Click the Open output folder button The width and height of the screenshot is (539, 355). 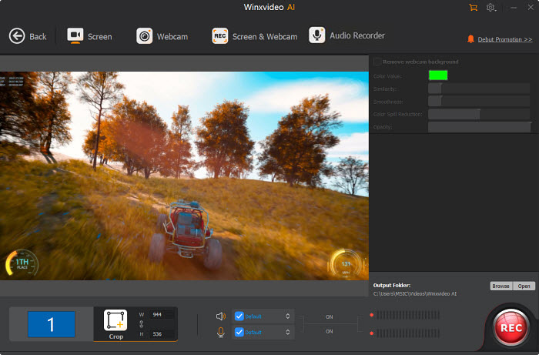(524, 286)
